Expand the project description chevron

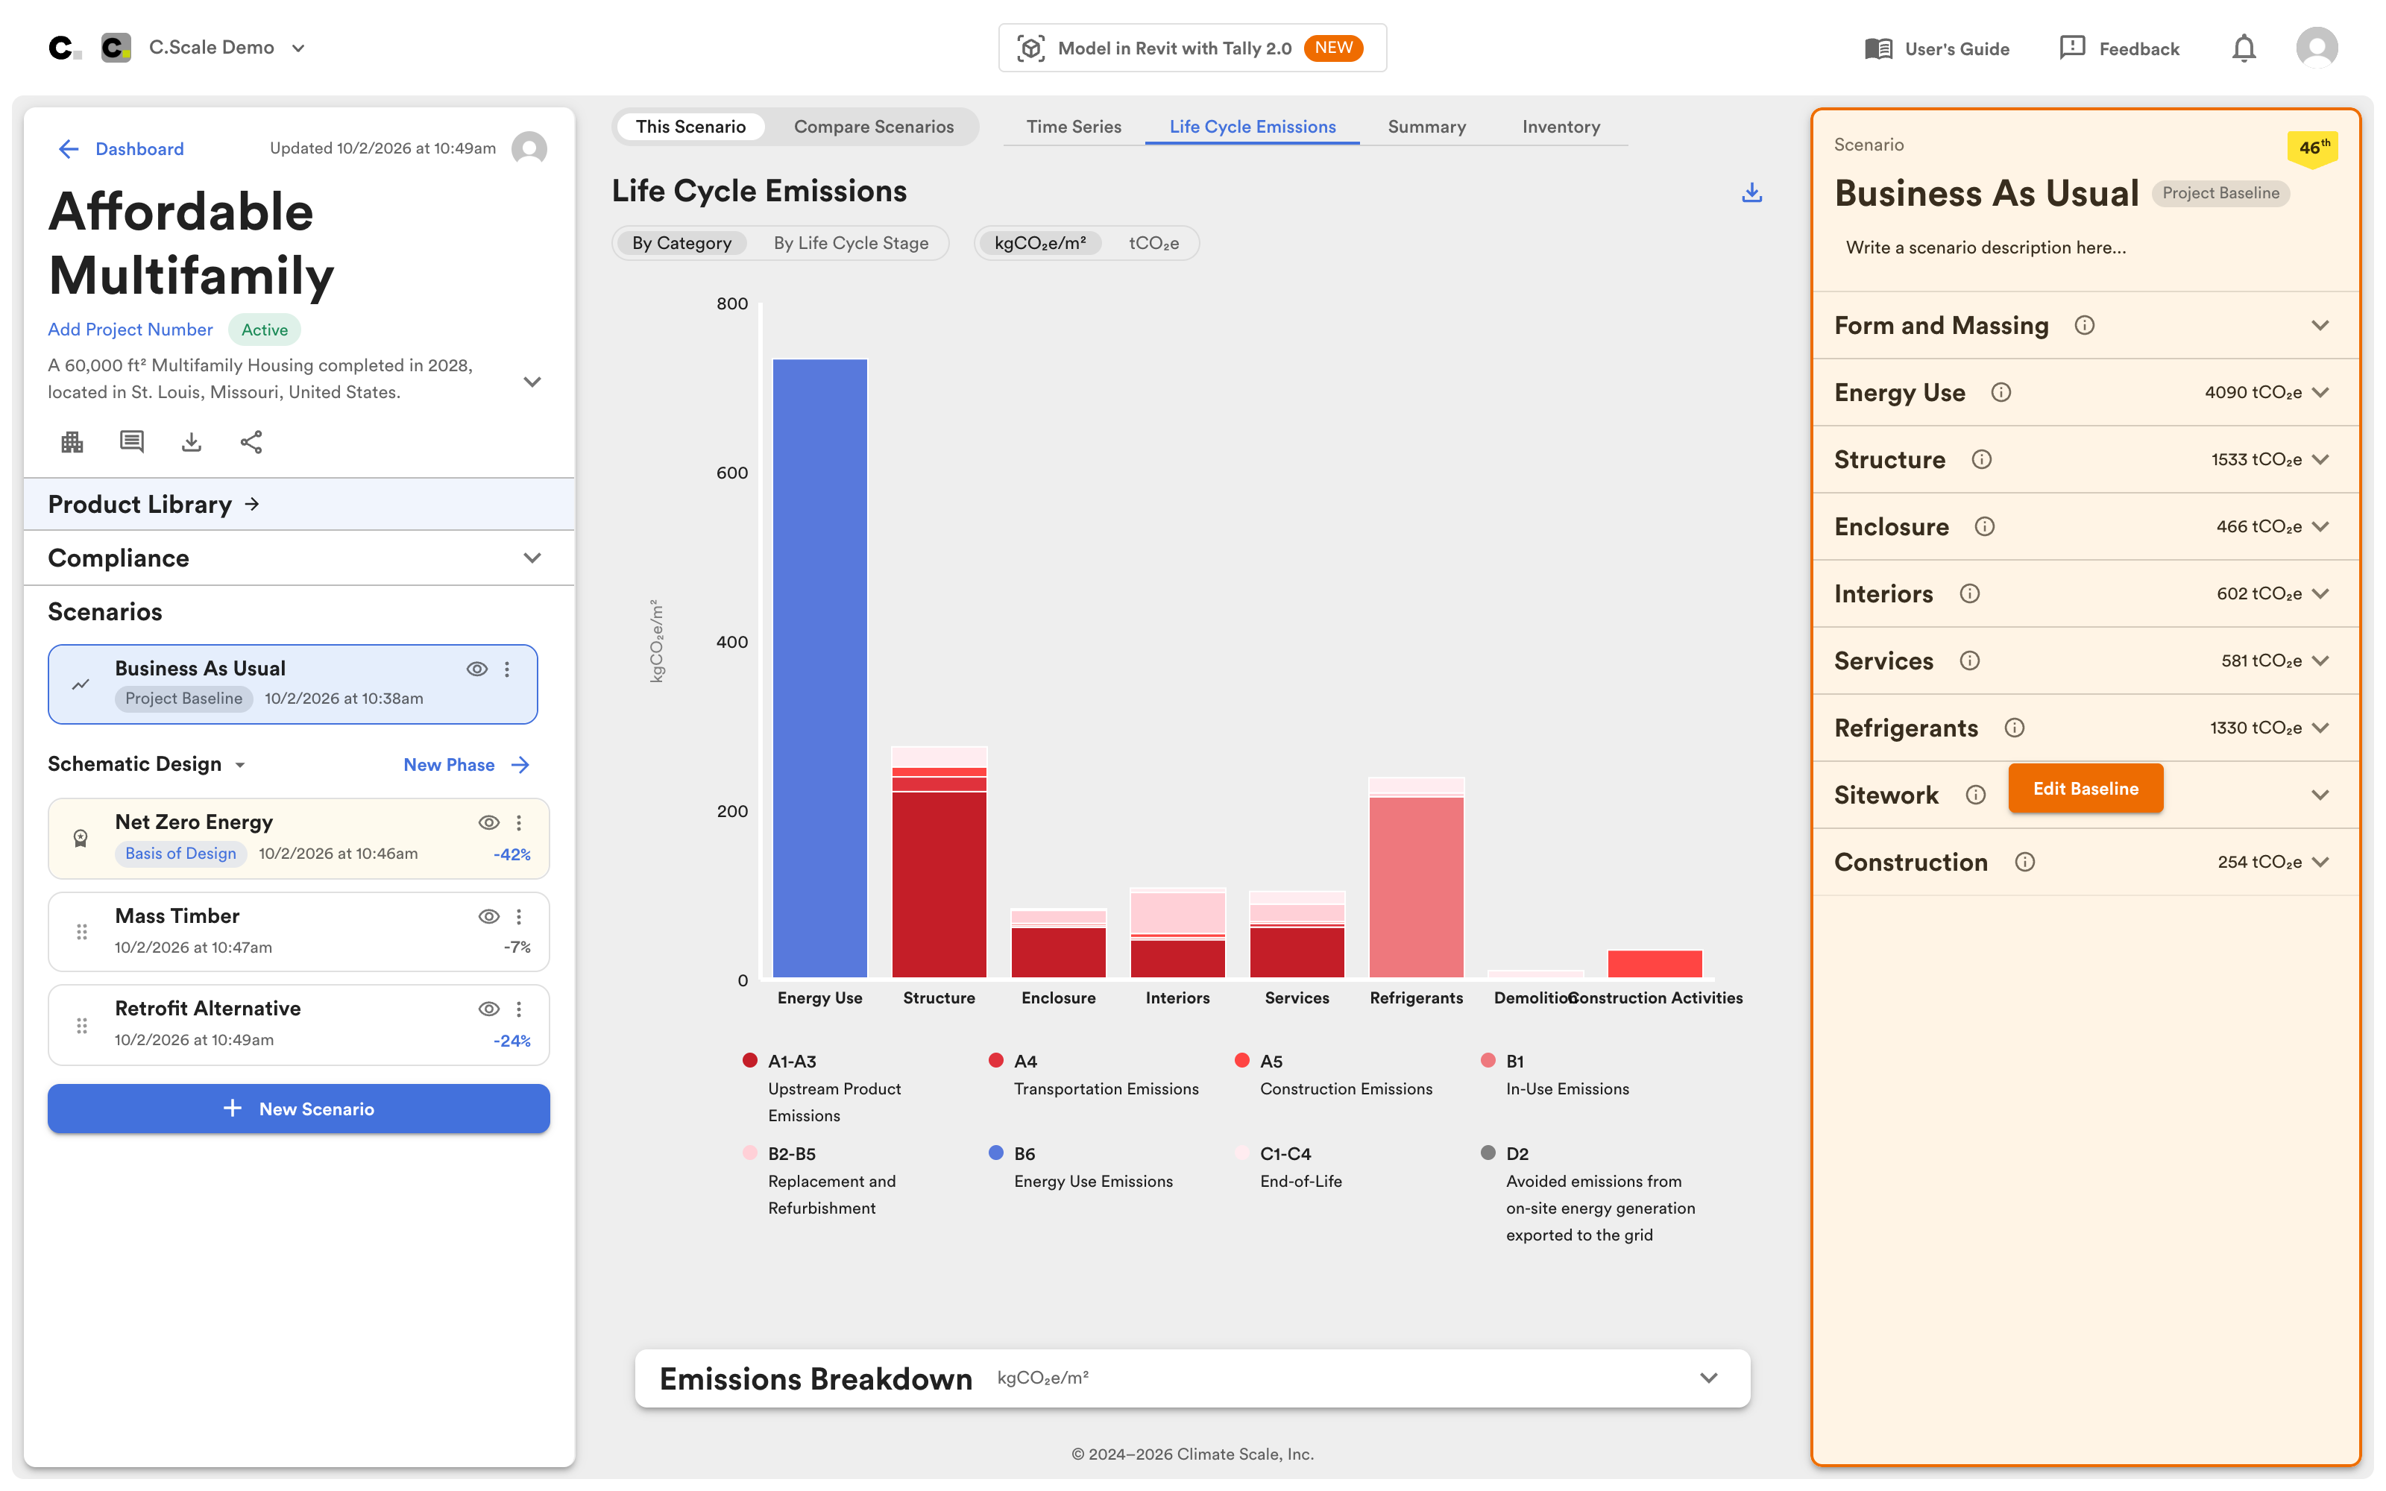click(x=532, y=382)
